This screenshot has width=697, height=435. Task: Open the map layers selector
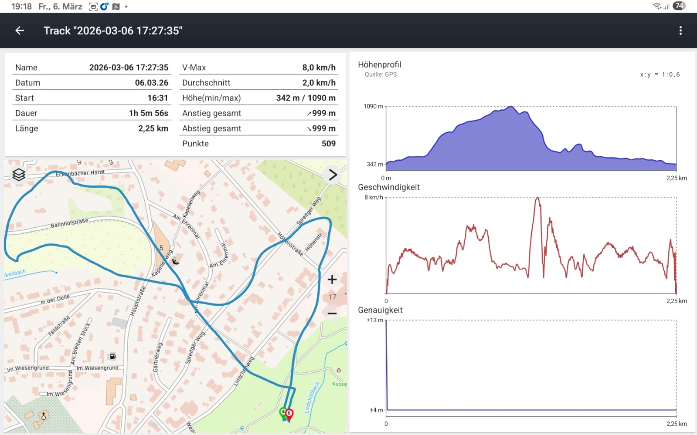click(19, 175)
